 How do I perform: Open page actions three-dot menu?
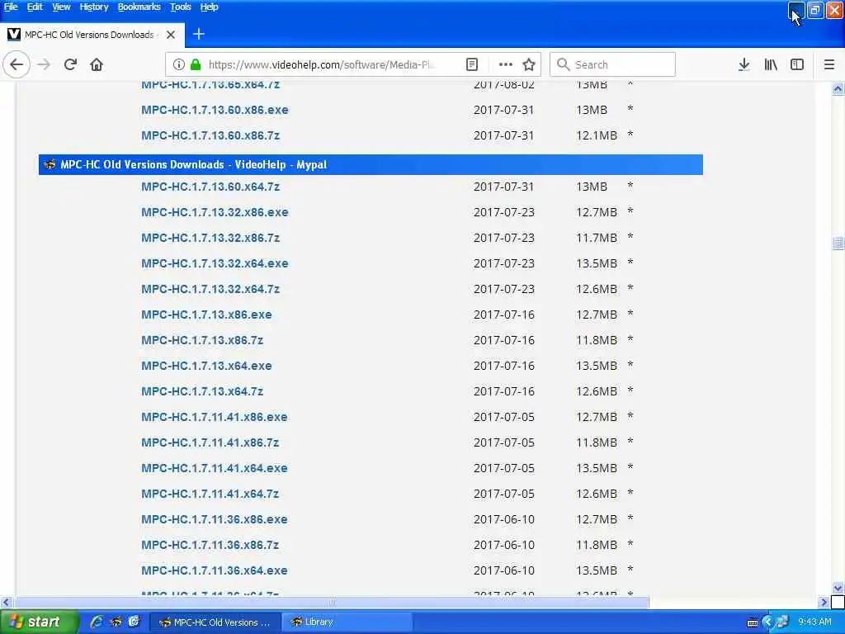click(506, 64)
